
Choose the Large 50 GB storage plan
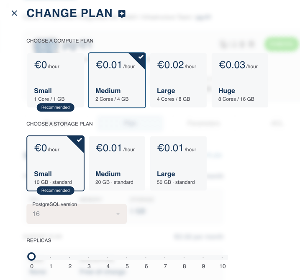178,163
